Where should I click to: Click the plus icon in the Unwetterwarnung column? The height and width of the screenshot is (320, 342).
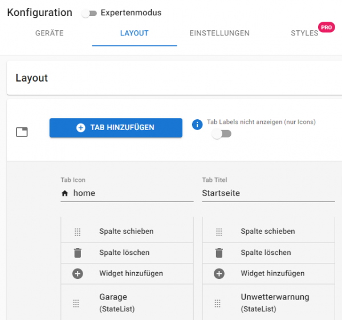pyautogui.click(x=219, y=274)
